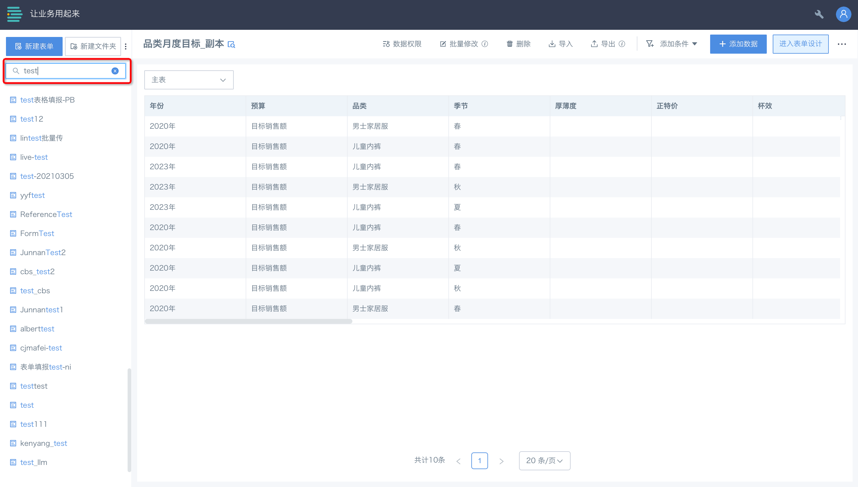Clear the search box with X icon
Viewport: 858px width, 487px height.
[x=115, y=71]
